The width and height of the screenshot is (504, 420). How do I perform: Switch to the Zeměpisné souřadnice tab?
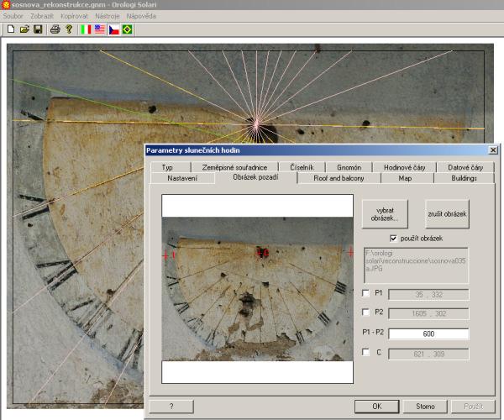point(234,167)
